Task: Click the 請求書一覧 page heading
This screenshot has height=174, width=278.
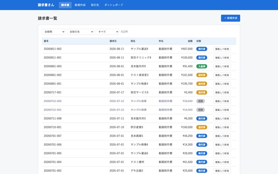Action: [x=47, y=18]
